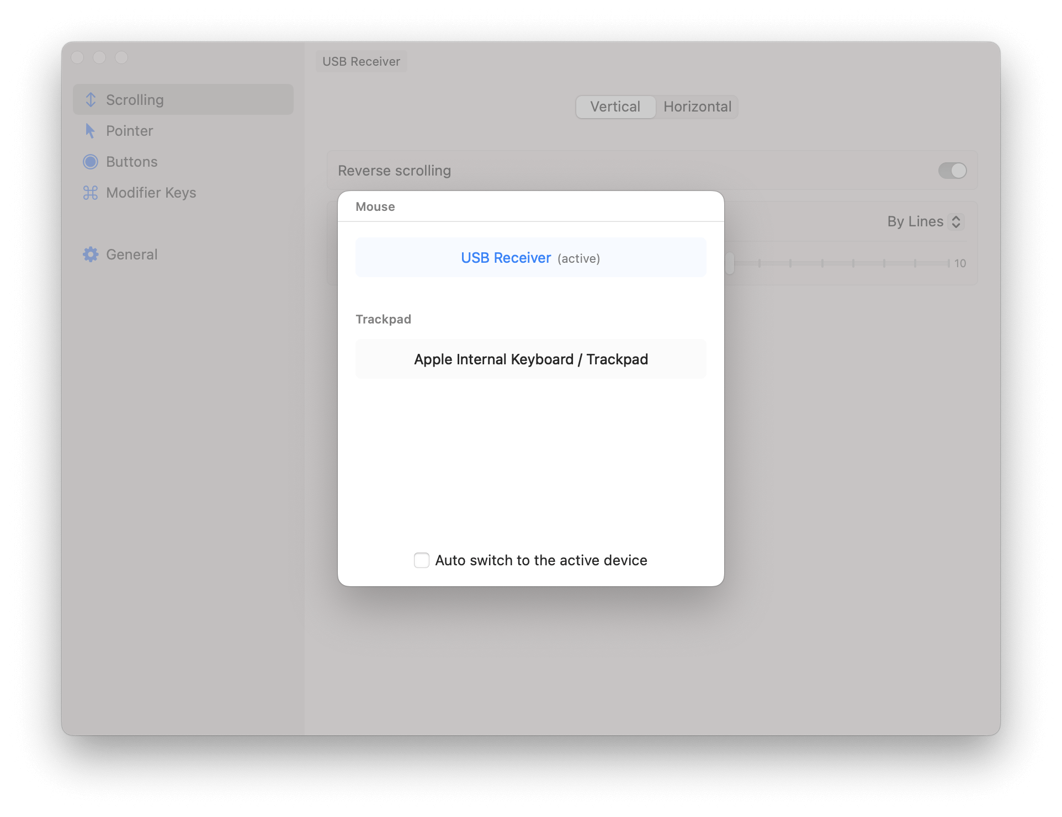This screenshot has width=1062, height=817.
Task: Click the By Lines stepper arrows
Action: pos(956,222)
